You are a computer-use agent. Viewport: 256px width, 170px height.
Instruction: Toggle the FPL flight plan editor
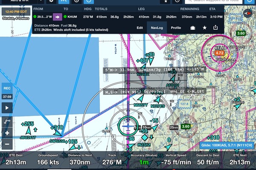(64, 1)
